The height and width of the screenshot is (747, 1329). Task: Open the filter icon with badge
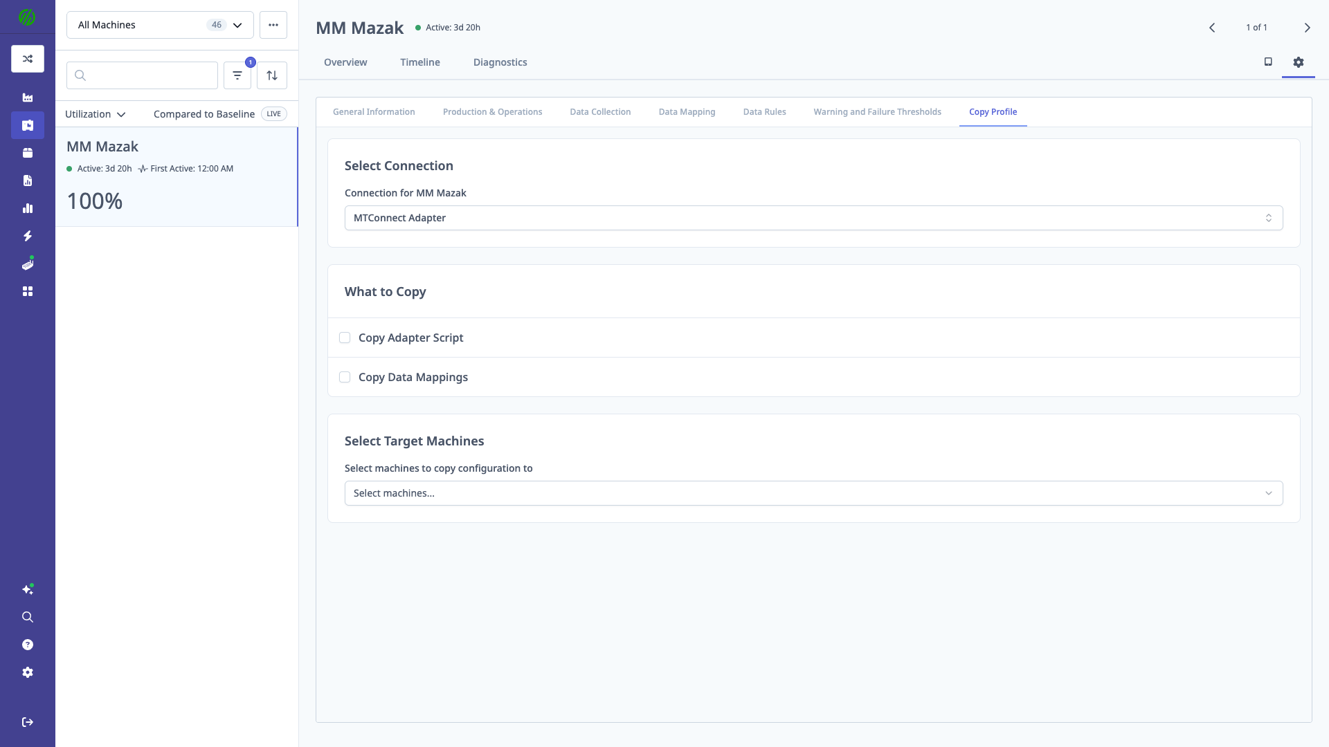point(237,75)
